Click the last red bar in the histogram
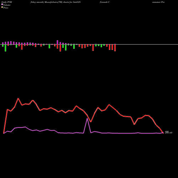Viewport: 178px width, 178px height. (x=115, y=48)
